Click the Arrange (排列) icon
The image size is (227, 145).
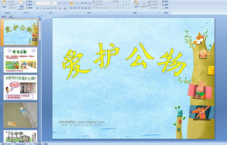click(136, 4)
